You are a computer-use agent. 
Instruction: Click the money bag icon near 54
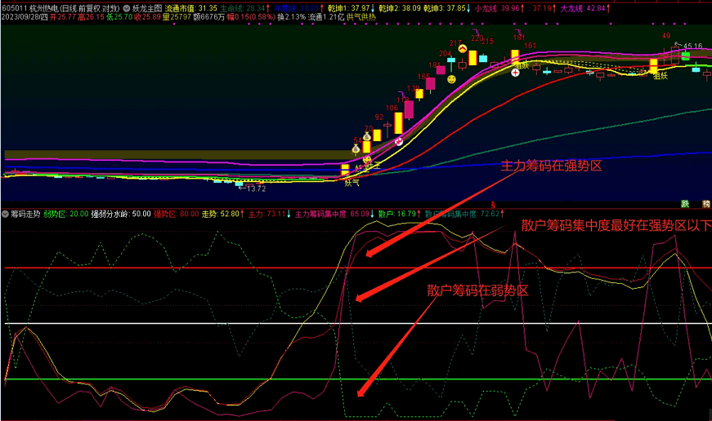tap(356, 148)
